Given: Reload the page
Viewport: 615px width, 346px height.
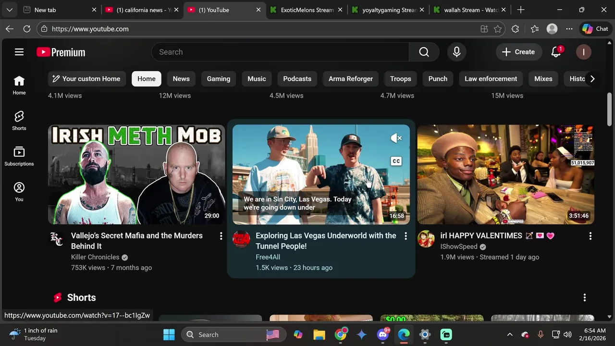Looking at the screenshot, I should tap(27, 29).
